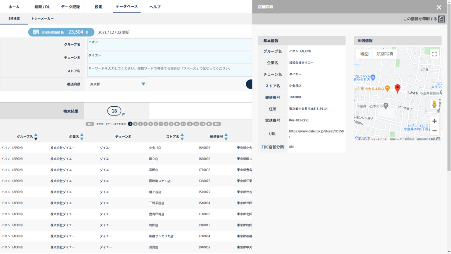Sort by 郵便番号 using its arrows
The image size is (451, 254).
[226, 137]
